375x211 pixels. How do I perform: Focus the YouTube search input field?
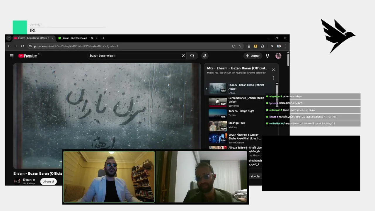135,56
